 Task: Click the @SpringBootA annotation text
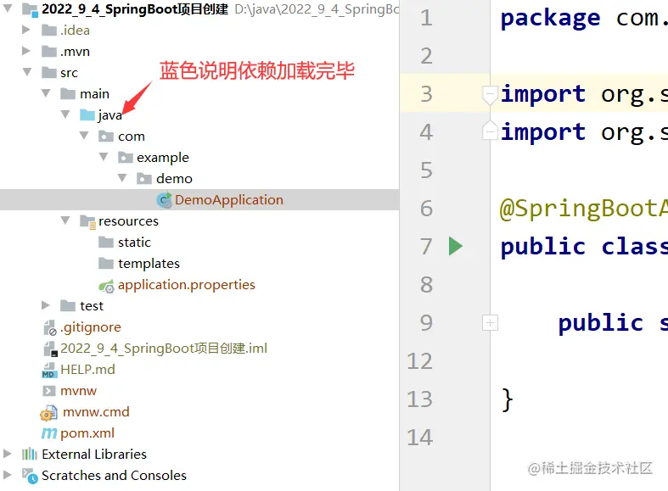pos(584,209)
